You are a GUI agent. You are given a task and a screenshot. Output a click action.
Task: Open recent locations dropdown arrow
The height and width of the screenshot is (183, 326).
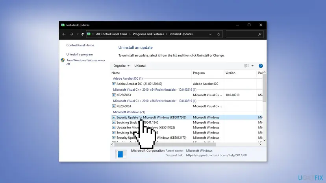coord(77,34)
